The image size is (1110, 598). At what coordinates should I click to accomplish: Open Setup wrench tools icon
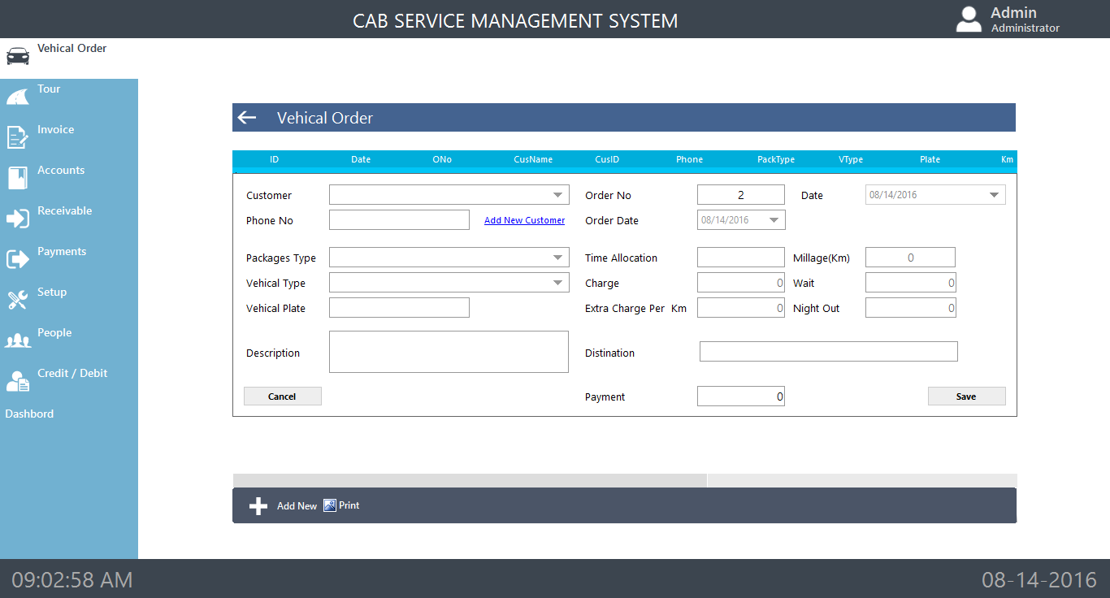click(18, 300)
